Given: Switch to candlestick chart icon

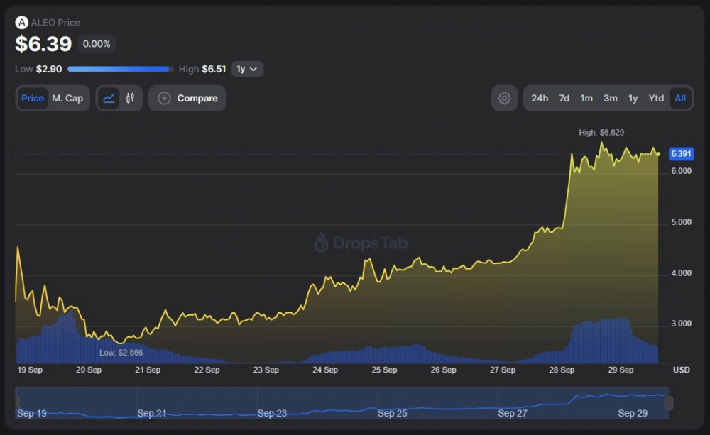Looking at the screenshot, I should pos(131,99).
